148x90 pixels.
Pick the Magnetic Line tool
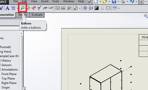click(x=34, y=8)
